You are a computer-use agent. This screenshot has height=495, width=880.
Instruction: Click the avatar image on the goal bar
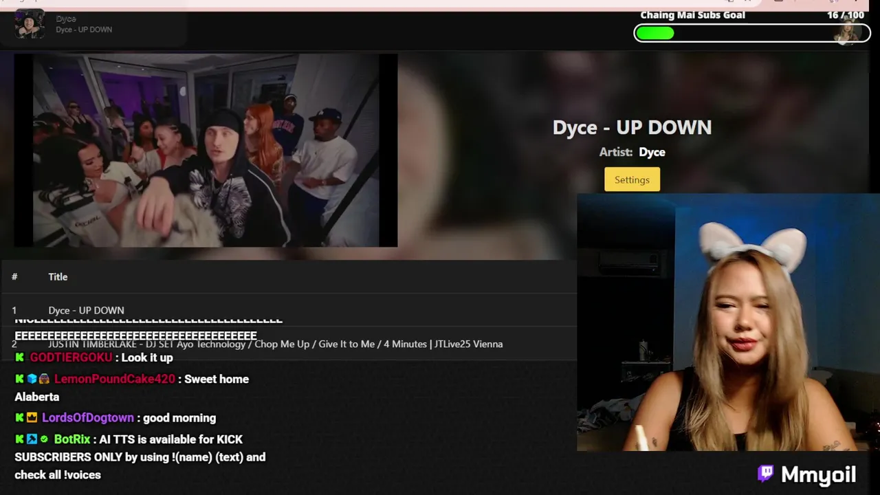(846, 32)
